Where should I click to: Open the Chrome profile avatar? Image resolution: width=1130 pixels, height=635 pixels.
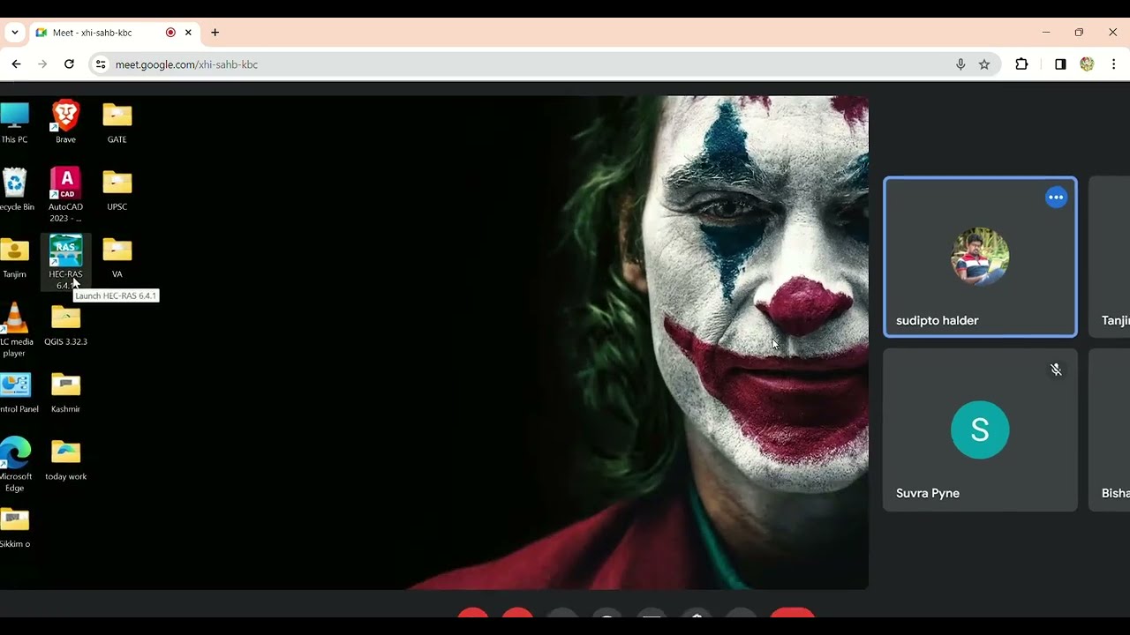pos(1087,64)
